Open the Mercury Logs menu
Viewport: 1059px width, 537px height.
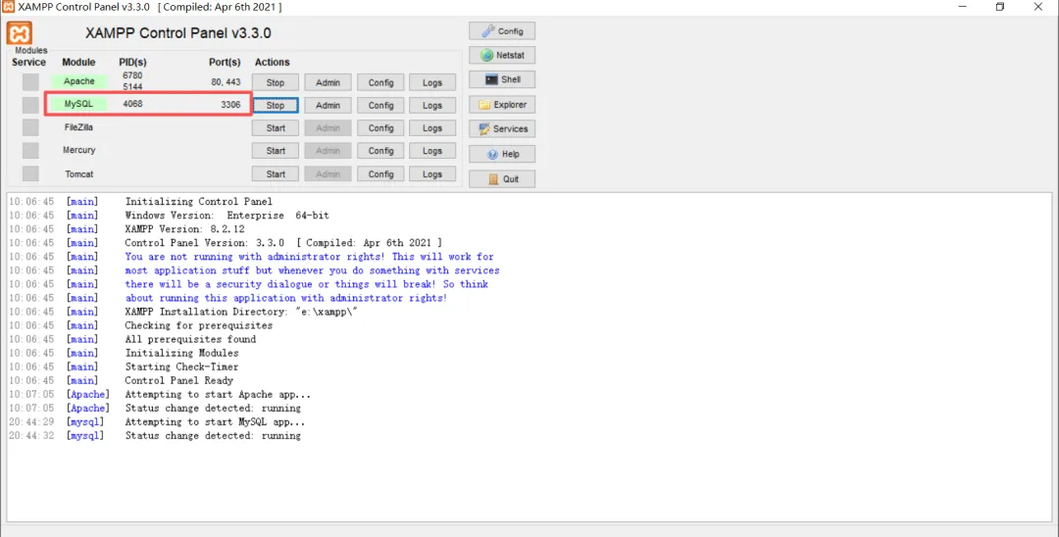[432, 151]
